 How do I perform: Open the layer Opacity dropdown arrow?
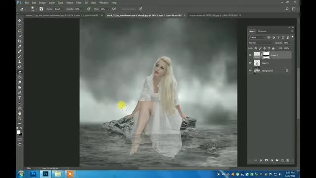coord(291,43)
